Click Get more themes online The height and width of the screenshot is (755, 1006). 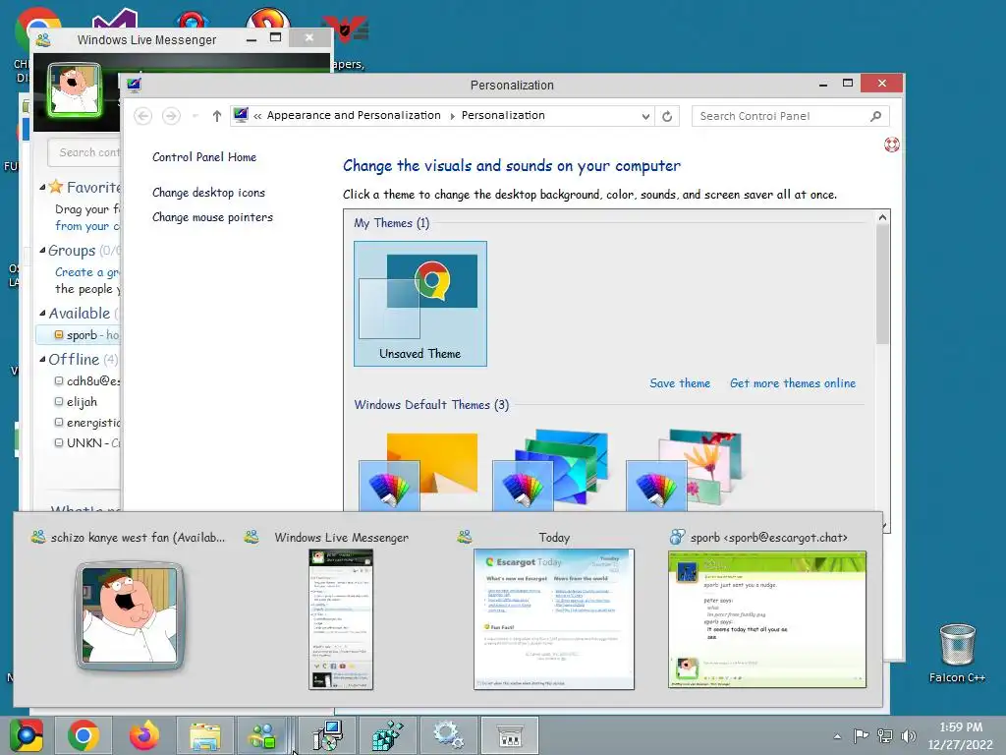tap(793, 383)
